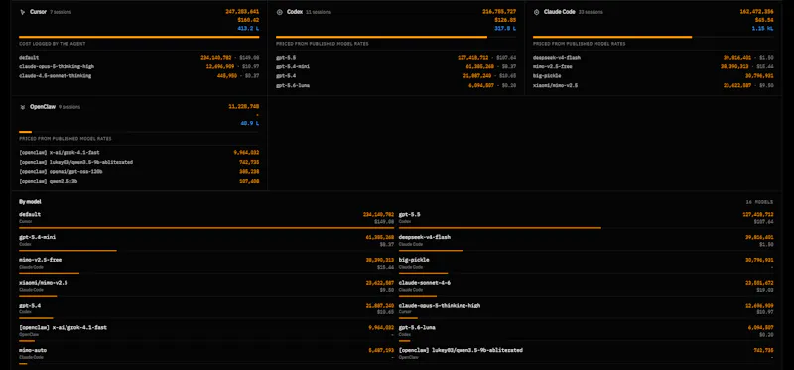Click the Codex card usage progress bar
The height and width of the screenshot is (370, 794).
coord(396,37)
